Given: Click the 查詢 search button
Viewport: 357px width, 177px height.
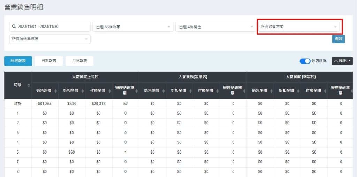Looking at the screenshot, I should [x=338, y=39].
